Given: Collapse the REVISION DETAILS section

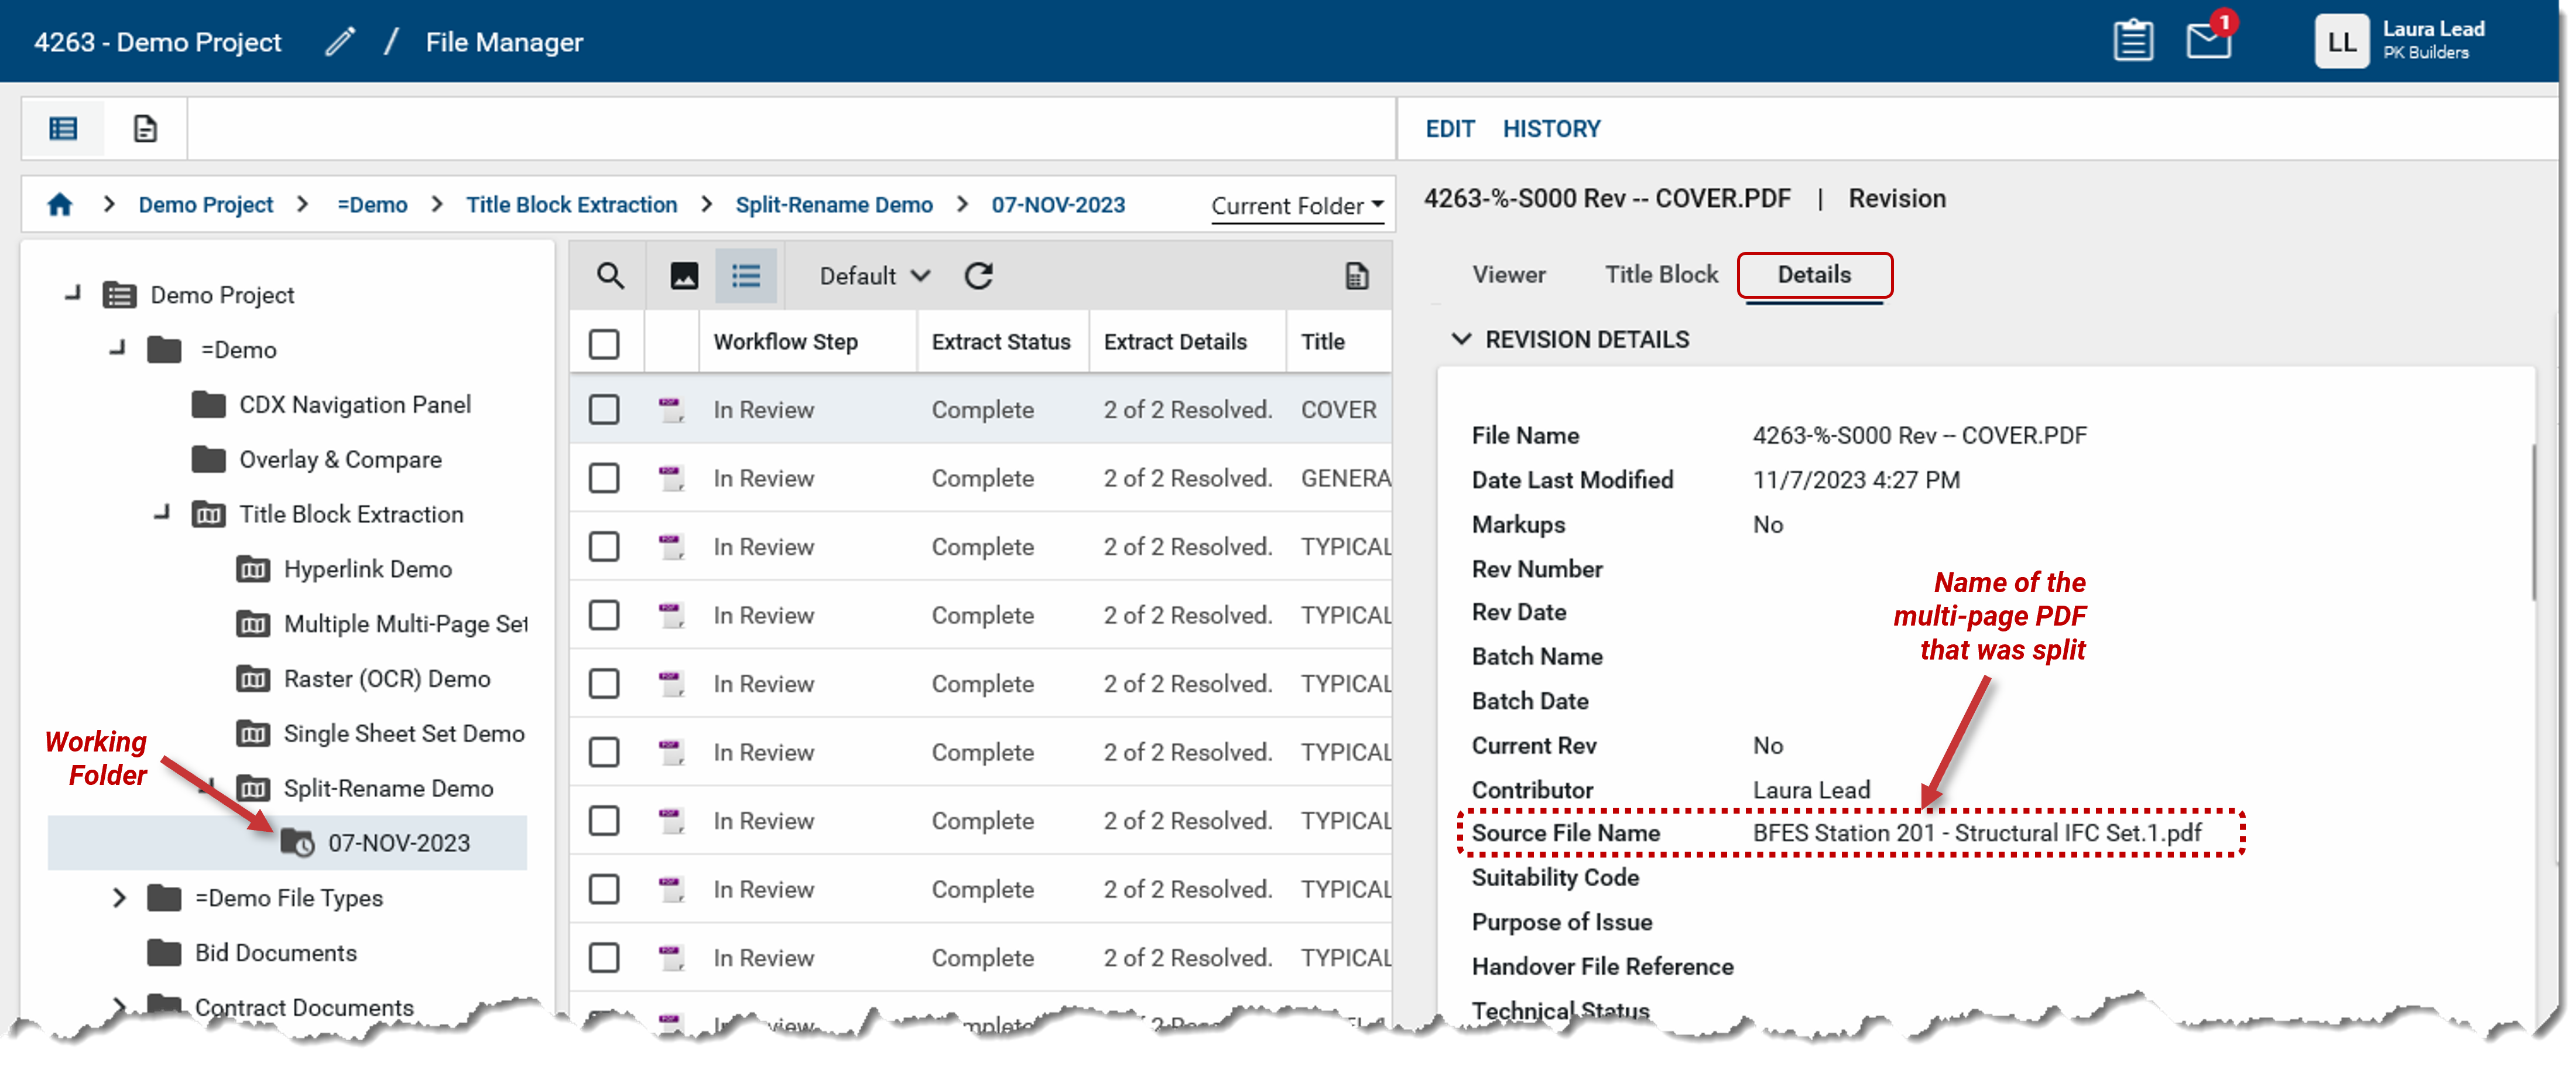Looking at the screenshot, I should click(1461, 339).
